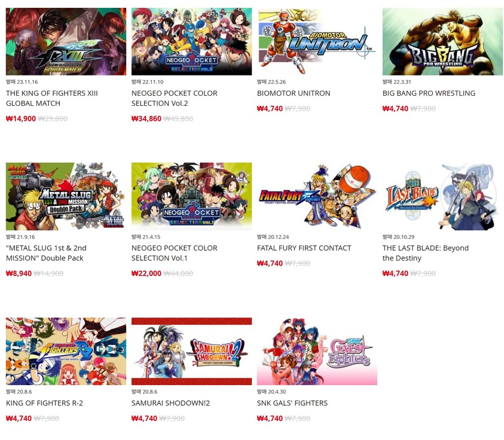Follow THE KING OF FIGHTERS XIII title link
The image size is (504, 440).
click(x=52, y=98)
